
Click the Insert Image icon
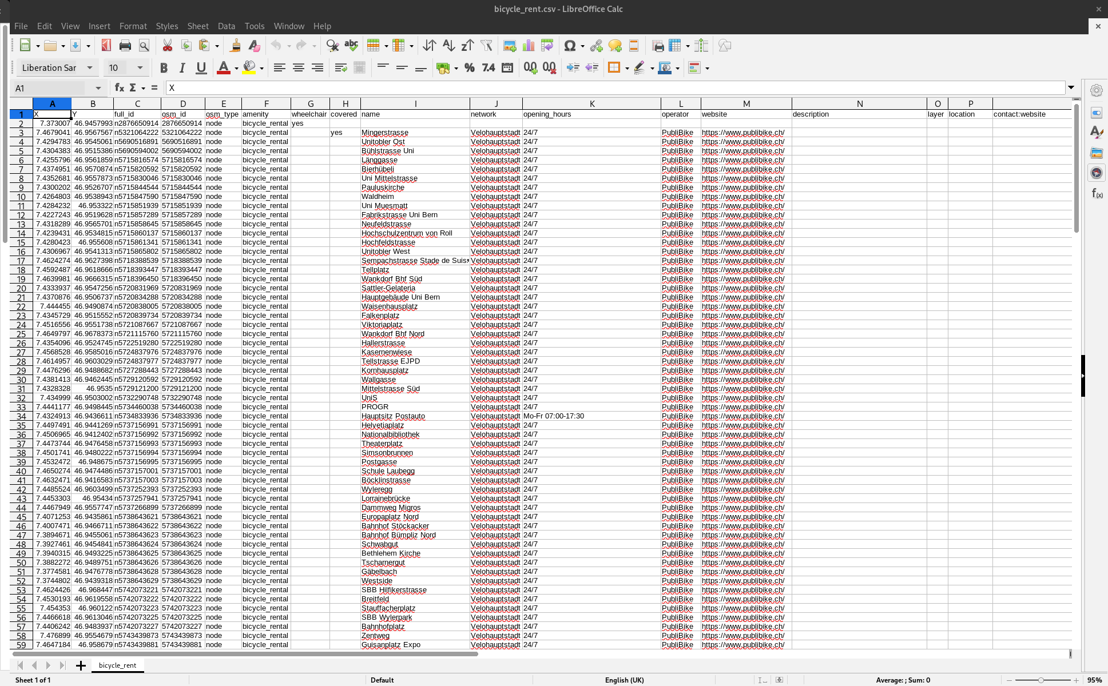[x=509, y=46]
